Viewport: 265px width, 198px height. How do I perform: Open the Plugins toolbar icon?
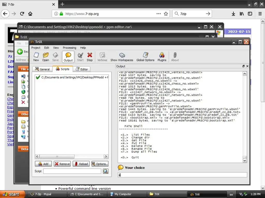point(162,57)
